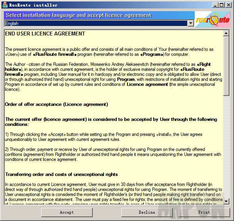
Task: Click the RusRoute logo image
Action: 212,19
